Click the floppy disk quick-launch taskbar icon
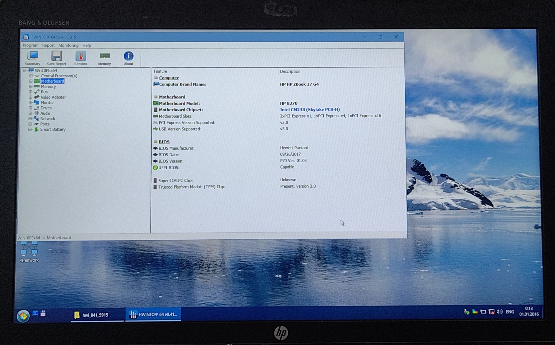Screen dimensions: 555x345 tap(43, 313)
